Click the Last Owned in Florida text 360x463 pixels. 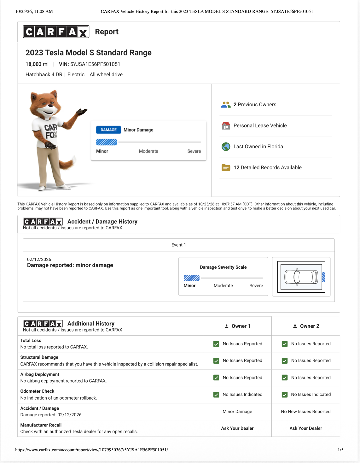[x=258, y=147]
